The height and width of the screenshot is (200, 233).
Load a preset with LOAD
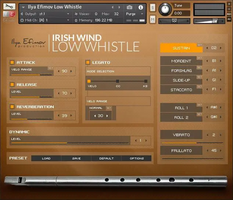tap(46, 158)
